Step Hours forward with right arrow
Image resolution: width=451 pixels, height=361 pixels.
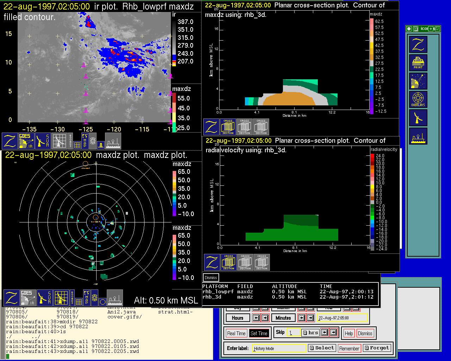pos(265,318)
